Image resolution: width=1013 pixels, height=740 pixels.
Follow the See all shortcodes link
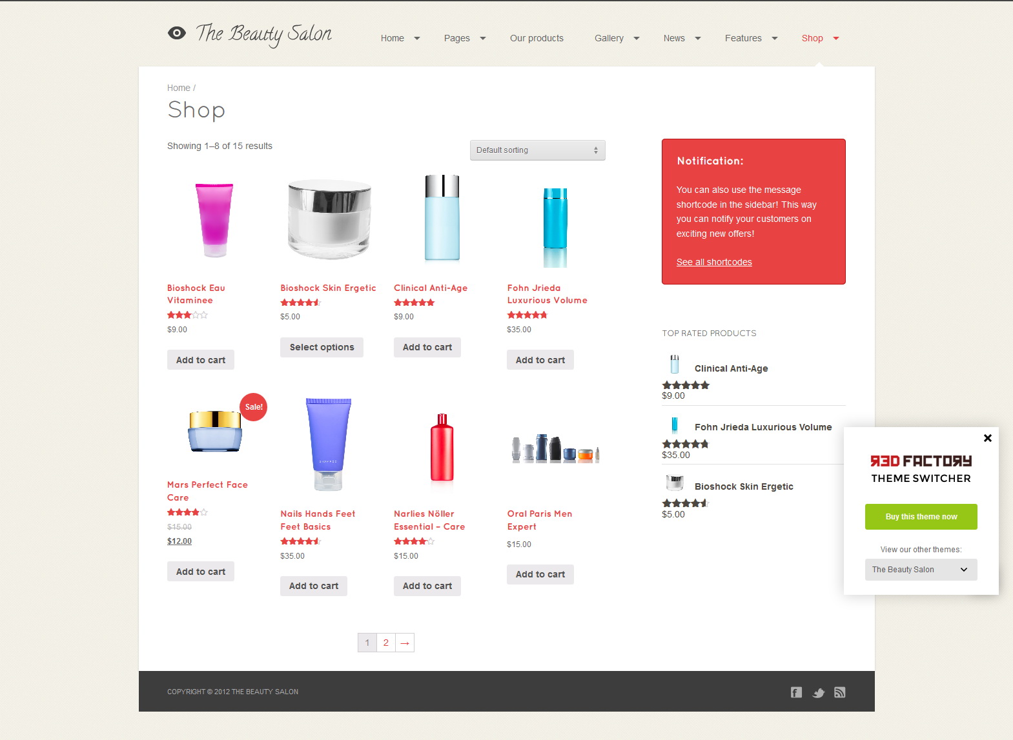714,262
